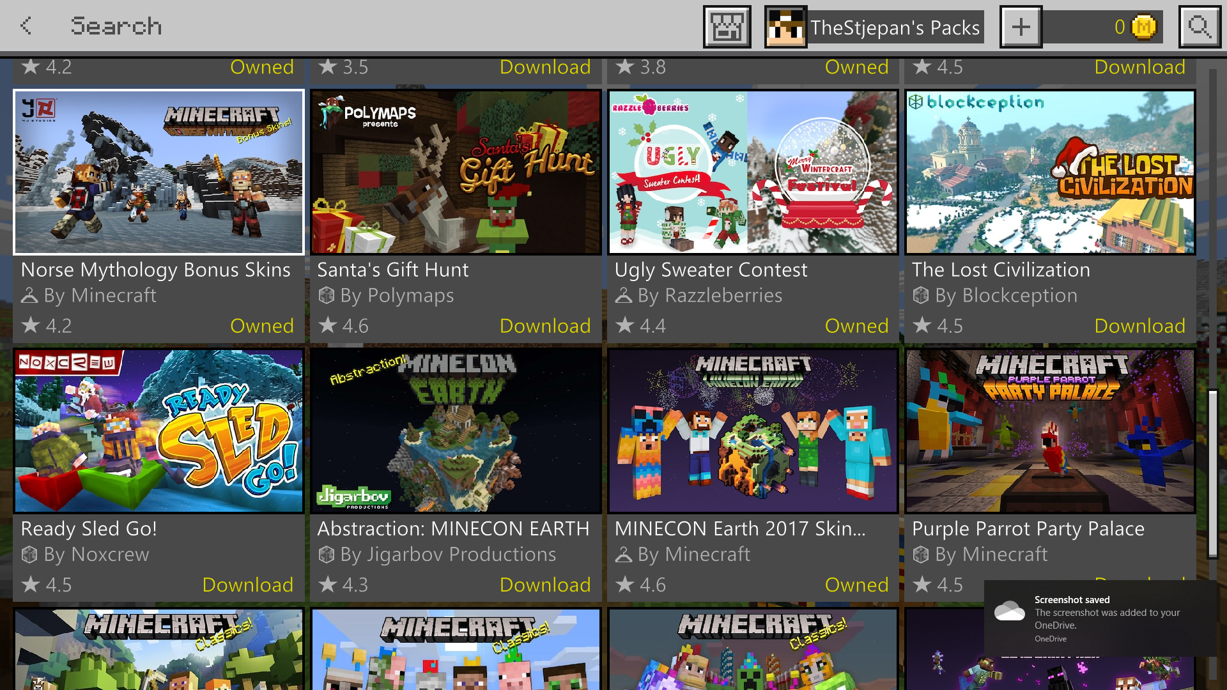This screenshot has height=690, width=1227.
Task: Download Ready Sled Go! pack
Action: click(x=247, y=585)
